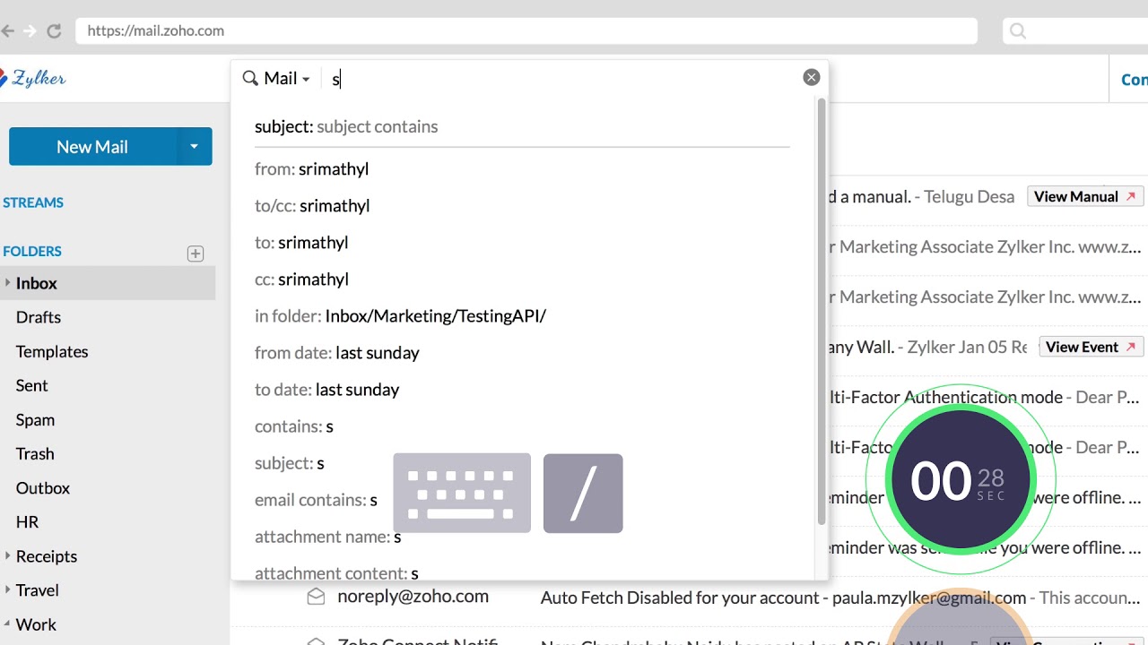Click the View Manual button

pos(1084,196)
